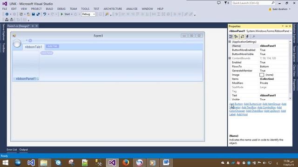Image resolution: width=298 pixels, height=167 pixels.
Task: Open Microsoft Word from the taskbar
Action: tap(166, 163)
